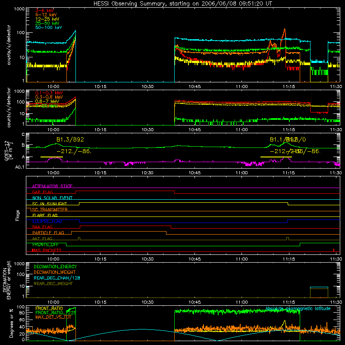Select the red 3-6 keV legend label
This screenshot has width=345, height=345.
[x=44, y=10]
